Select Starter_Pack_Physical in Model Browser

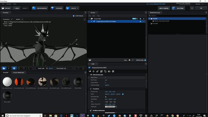(x=162, y=21)
